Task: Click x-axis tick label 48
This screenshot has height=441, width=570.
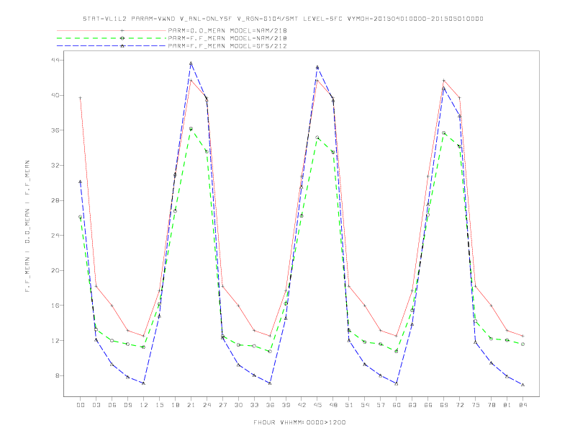Action: (x=333, y=405)
